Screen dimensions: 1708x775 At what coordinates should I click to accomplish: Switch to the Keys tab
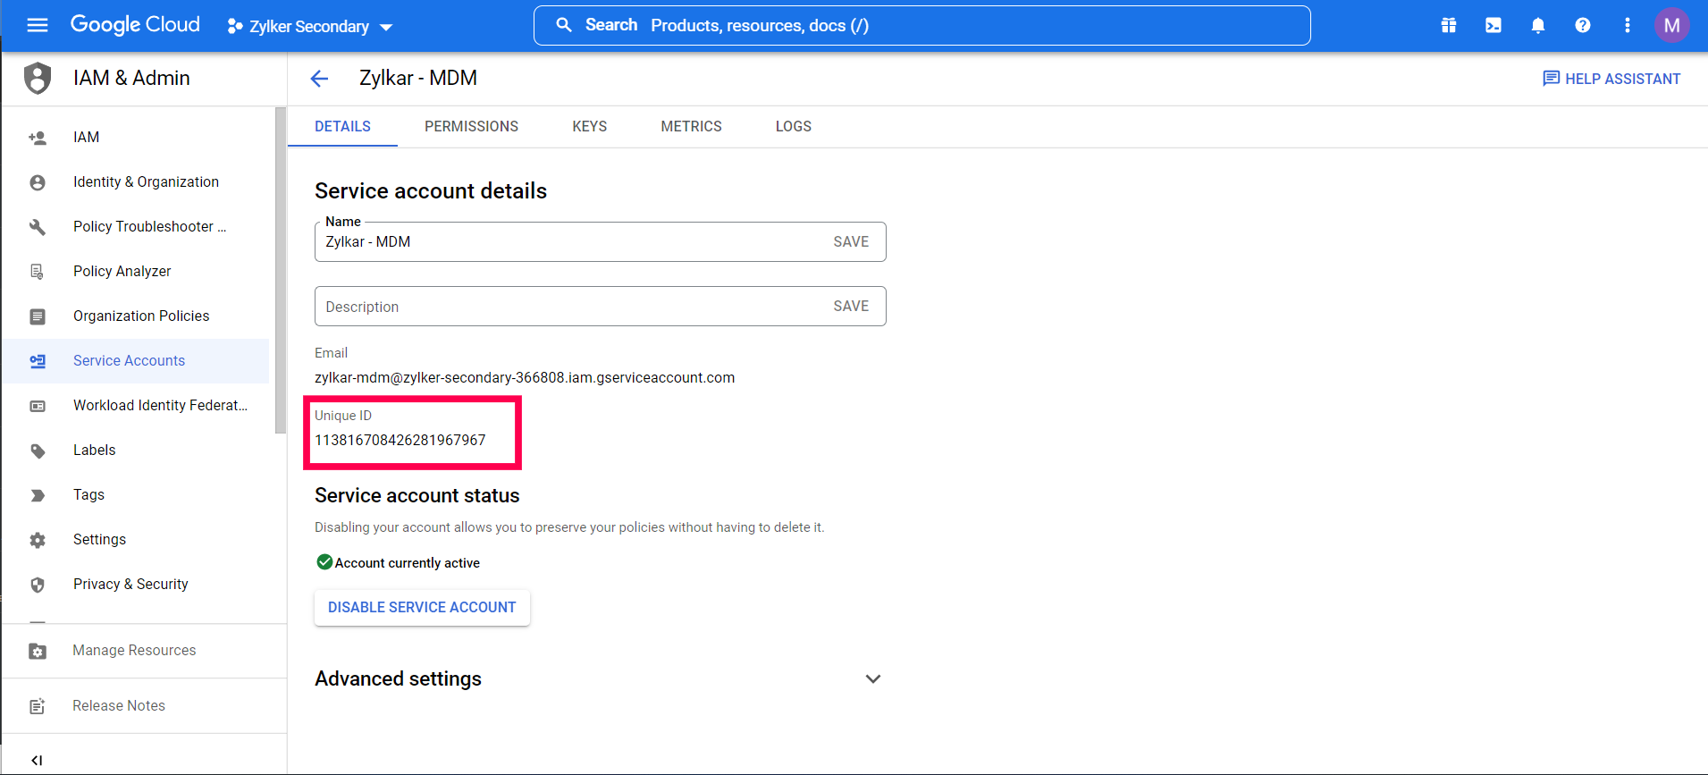(589, 126)
